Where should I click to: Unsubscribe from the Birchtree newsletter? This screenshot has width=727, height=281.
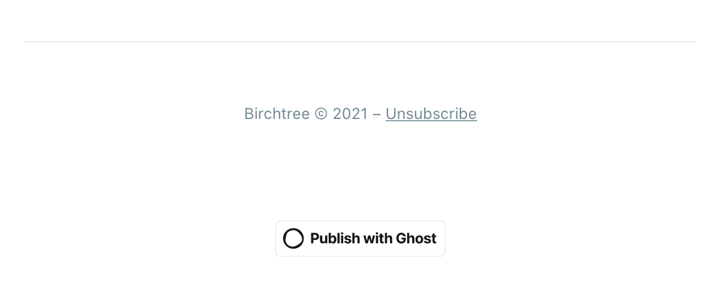431,114
